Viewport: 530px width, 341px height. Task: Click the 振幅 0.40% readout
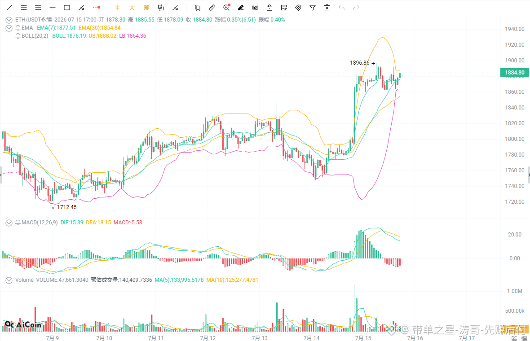coord(271,20)
